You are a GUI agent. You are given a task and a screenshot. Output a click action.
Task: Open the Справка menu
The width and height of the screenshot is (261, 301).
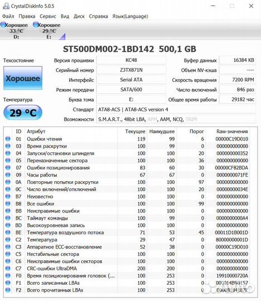pos(99,16)
